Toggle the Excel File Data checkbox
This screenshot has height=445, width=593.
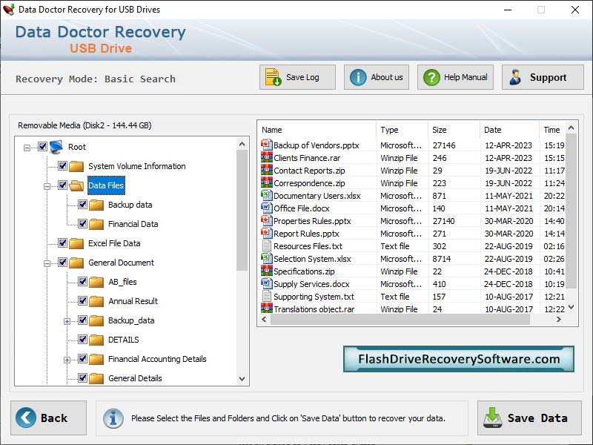pyautogui.click(x=63, y=243)
